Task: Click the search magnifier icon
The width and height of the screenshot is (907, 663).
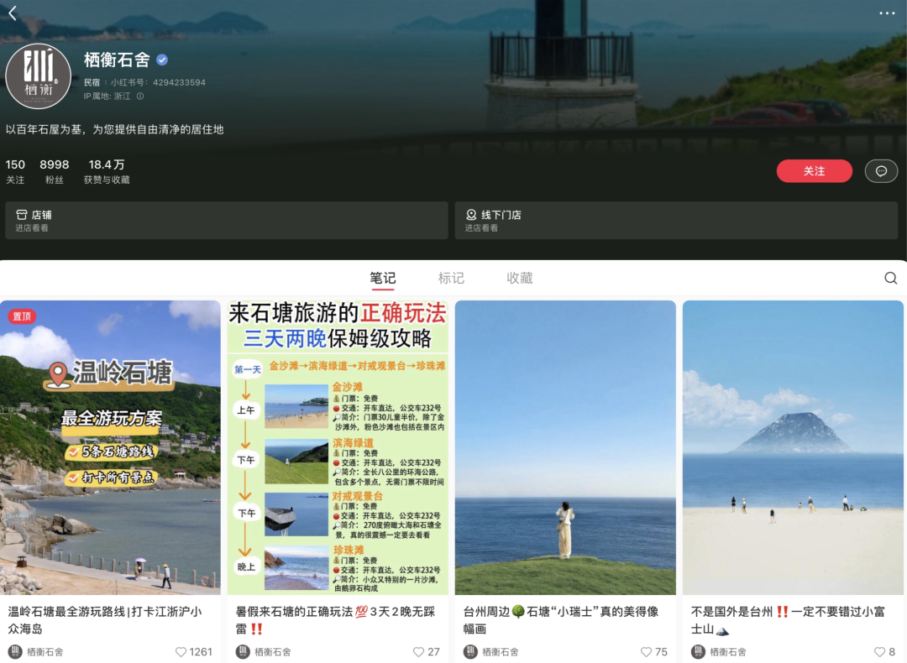Action: (x=891, y=278)
